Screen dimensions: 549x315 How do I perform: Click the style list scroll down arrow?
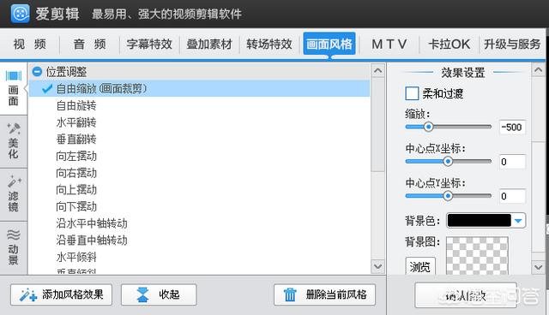click(377, 266)
